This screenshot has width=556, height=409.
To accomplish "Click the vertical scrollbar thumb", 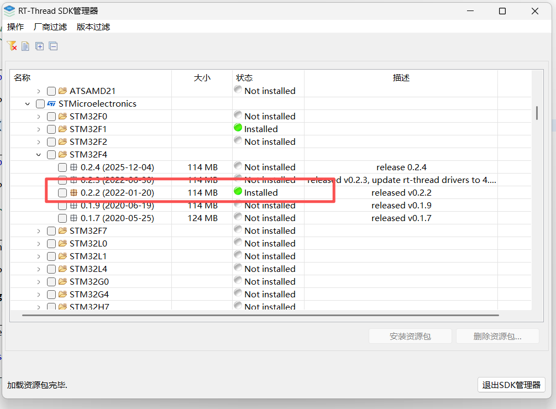I will point(537,113).
